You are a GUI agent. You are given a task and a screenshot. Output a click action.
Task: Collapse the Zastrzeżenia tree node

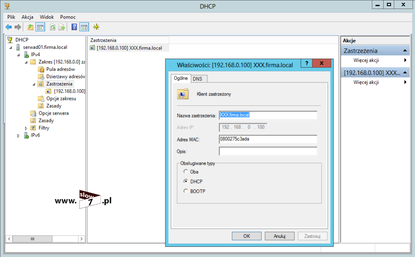(34, 84)
